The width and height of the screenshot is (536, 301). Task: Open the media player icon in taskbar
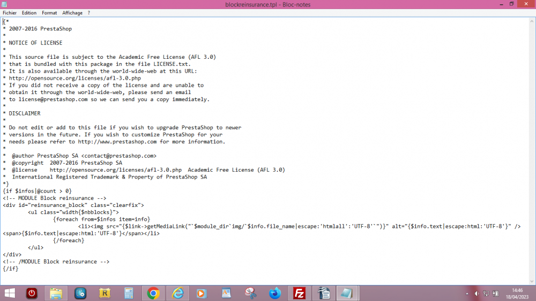(x=202, y=293)
